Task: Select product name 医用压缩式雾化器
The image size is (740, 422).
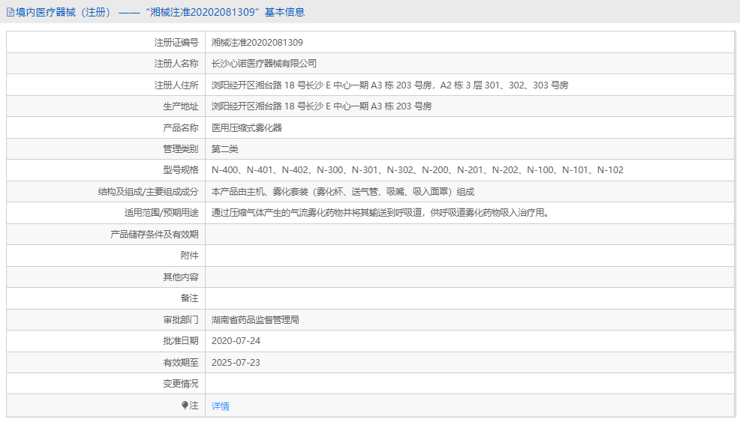Action: 246,127
